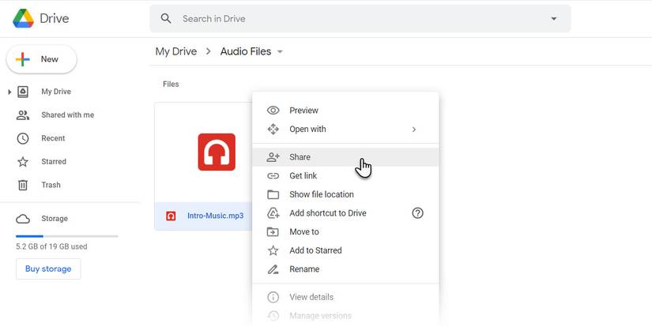Click the Preview eye icon
Screen dimensions: 652x327
point(273,110)
